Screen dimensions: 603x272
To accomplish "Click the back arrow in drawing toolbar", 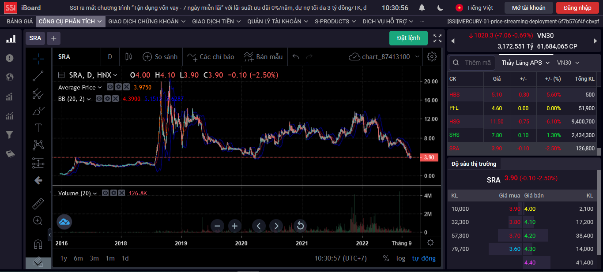I will pos(38,180).
